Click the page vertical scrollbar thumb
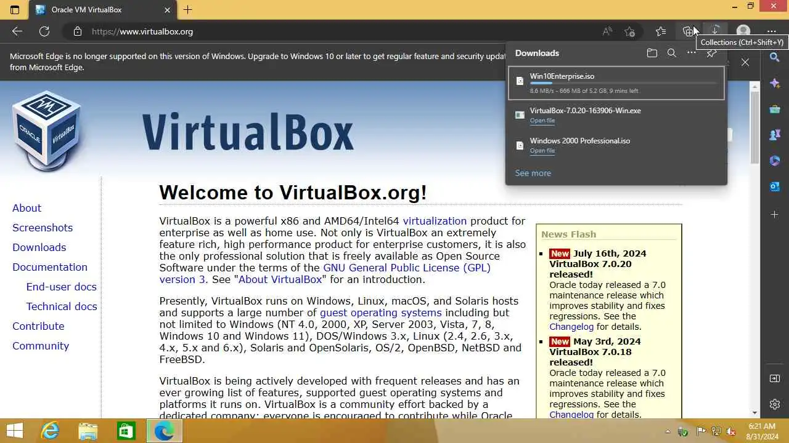789x443 pixels. click(x=754, y=128)
